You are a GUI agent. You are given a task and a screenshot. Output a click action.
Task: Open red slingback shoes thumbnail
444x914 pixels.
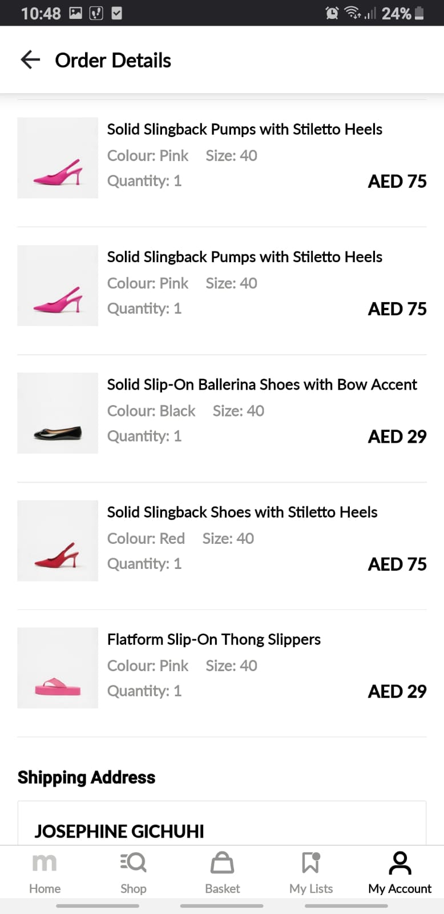58,541
